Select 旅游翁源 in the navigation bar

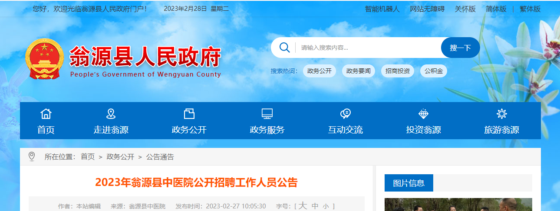coord(502,130)
